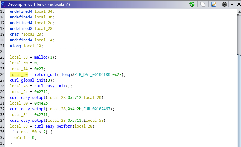Click the green Re-decompile refresh icon
The height and width of the screenshot is (147, 241).
192,4
